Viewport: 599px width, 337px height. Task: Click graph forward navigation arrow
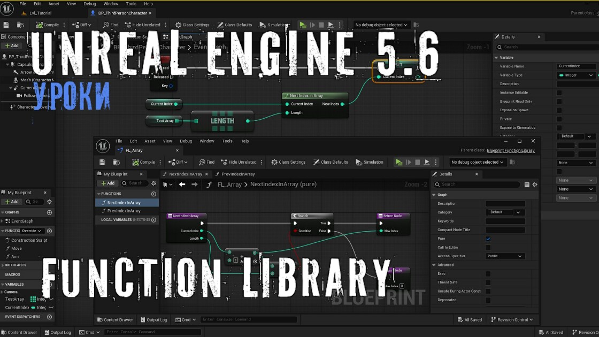coord(195,185)
